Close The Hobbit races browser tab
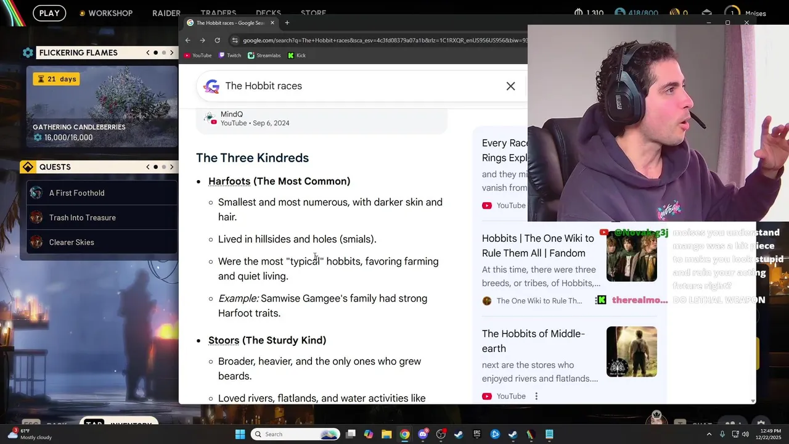 point(272,23)
